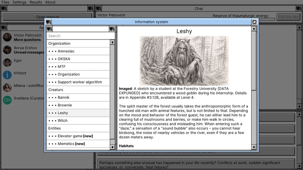This screenshot has width=303, height=170.
Task: Click pin icon at left of Chat header
Action: [x=99, y=8]
